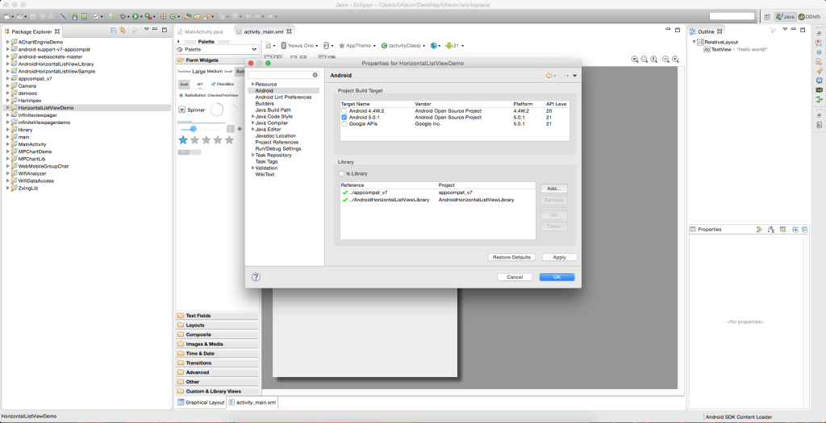Image resolution: width=826 pixels, height=423 pixels.
Task: Click the first filled star in rating bar
Action: click(x=183, y=140)
